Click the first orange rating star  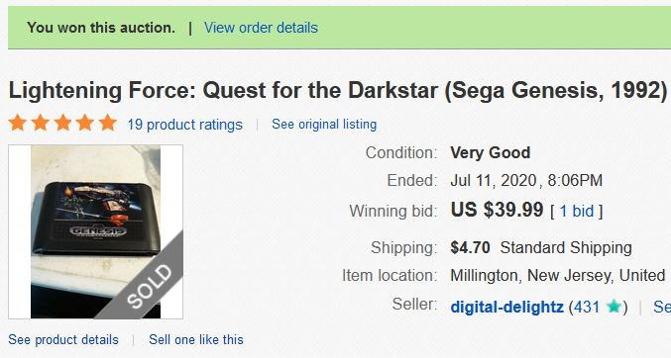[18, 123]
